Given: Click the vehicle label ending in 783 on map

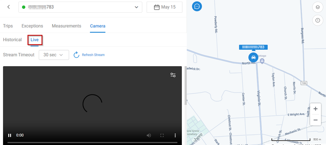Looking at the screenshot, I should 253,47.
